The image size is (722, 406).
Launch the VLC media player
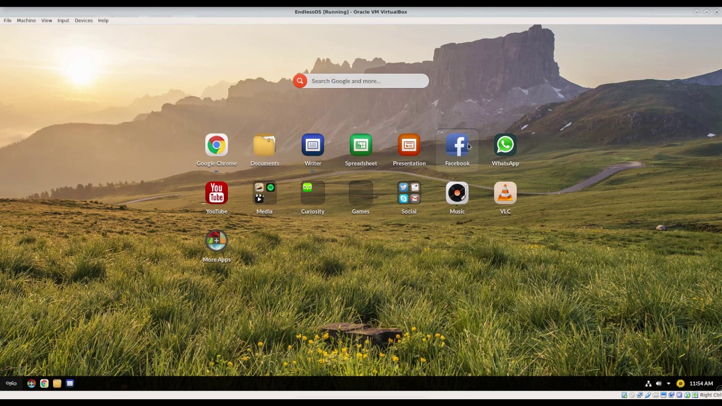pos(505,198)
